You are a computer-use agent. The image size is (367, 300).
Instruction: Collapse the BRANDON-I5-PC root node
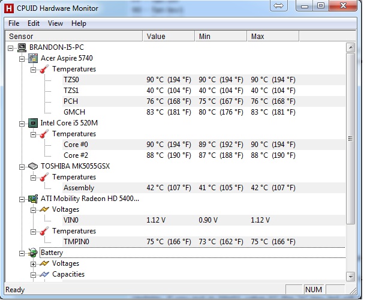[x=10, y=48]
